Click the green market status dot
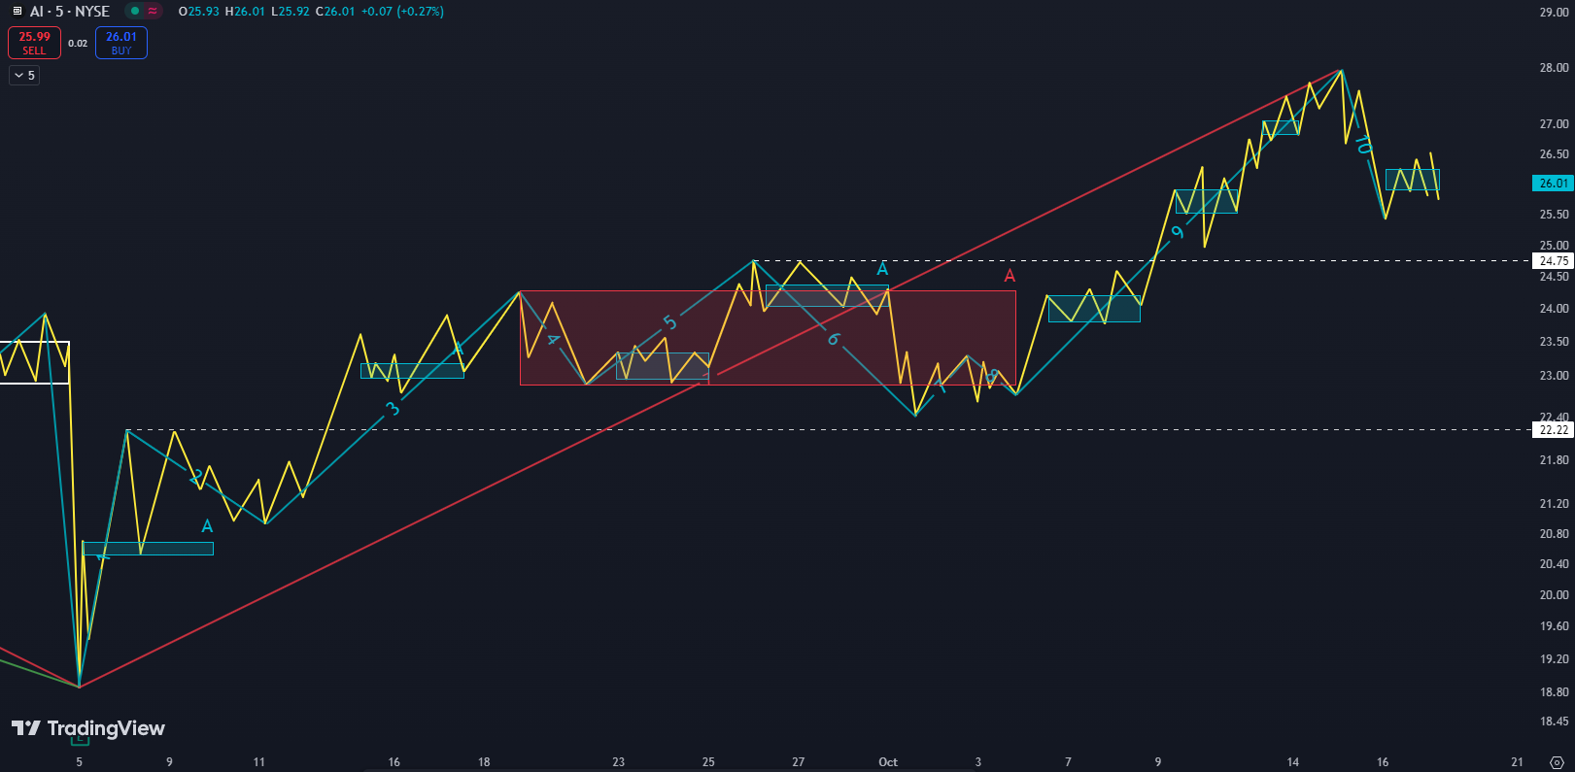The width and height of the screenshot is (1575, 772). tap(135, 12)
